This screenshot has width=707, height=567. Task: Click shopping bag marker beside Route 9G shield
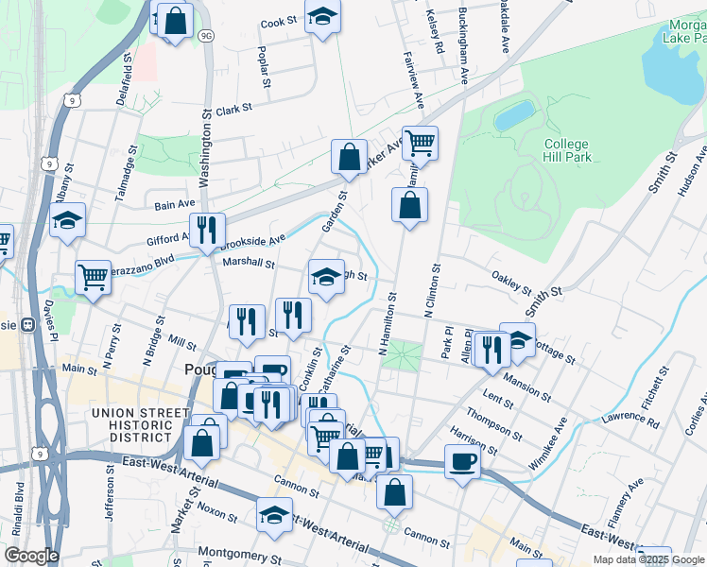pyautogui.click(x=176, y=22)
